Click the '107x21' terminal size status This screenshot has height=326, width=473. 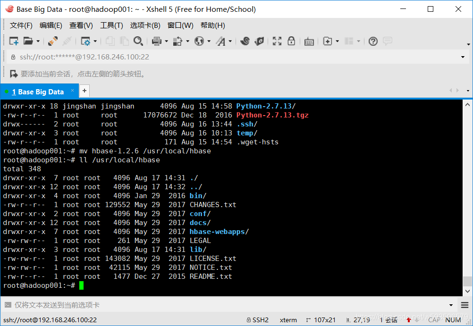[x=321, y=320]
